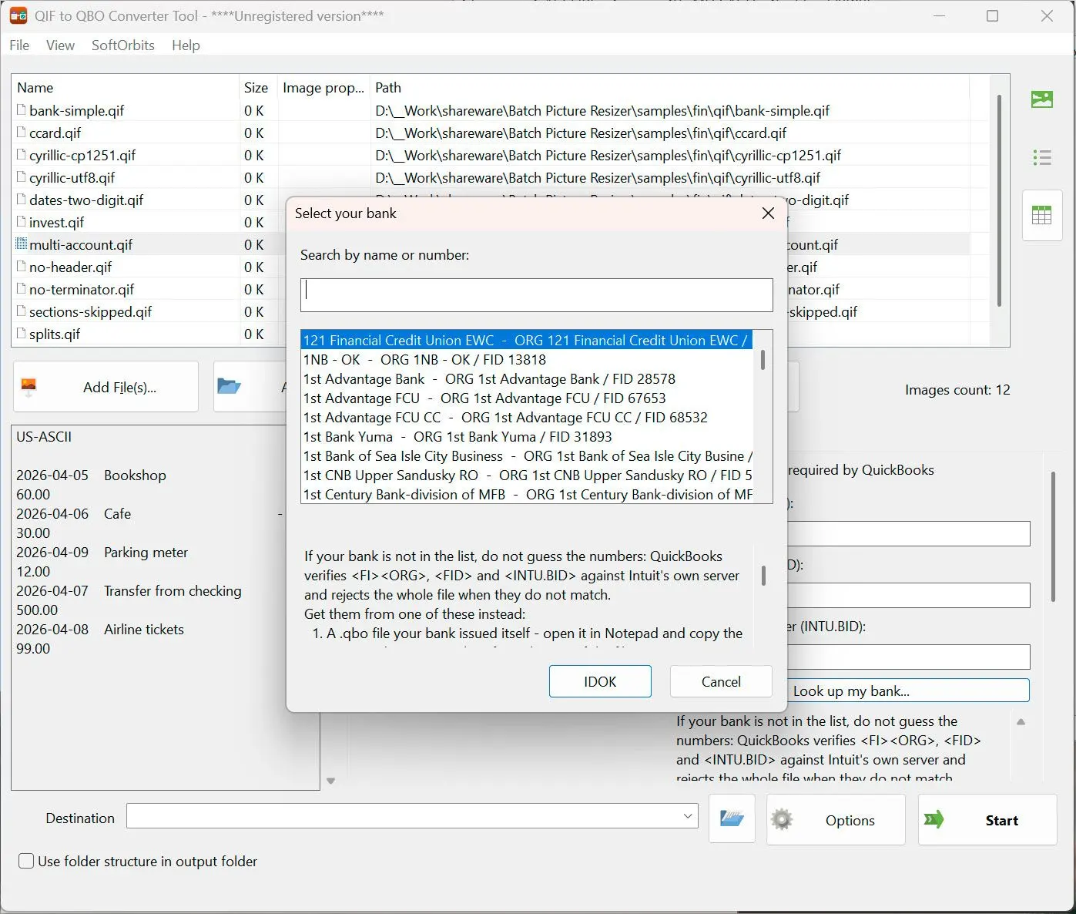Select 1st Century Bank-division of MFB entry

pos(527,494)
